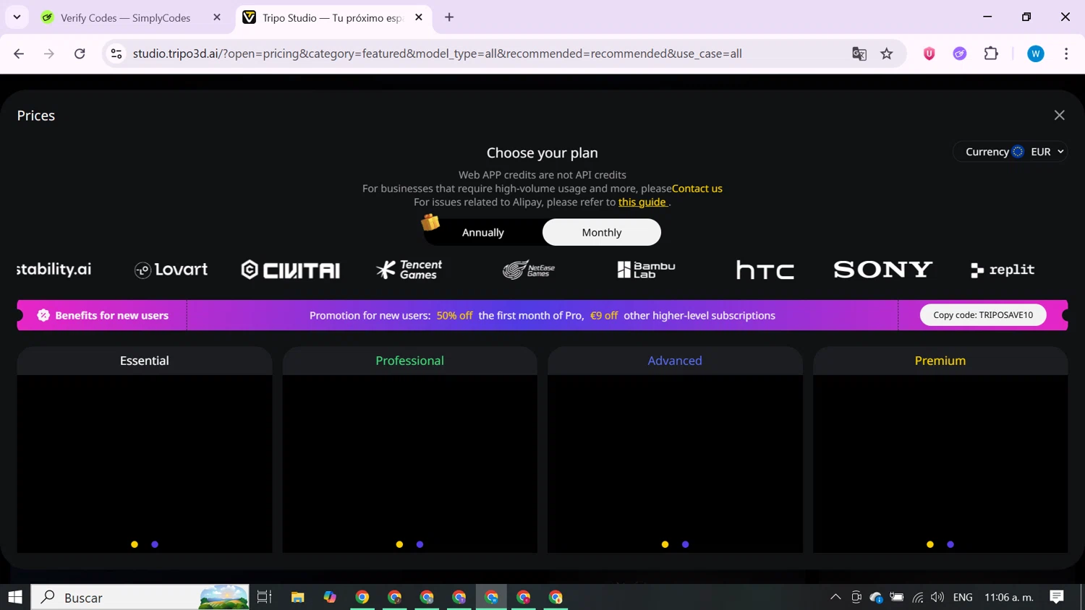Image resolution: width=1085 pixels, height=610 pixels.
Task: Click Benefits for new users badge
Action: tap(103, 315)
